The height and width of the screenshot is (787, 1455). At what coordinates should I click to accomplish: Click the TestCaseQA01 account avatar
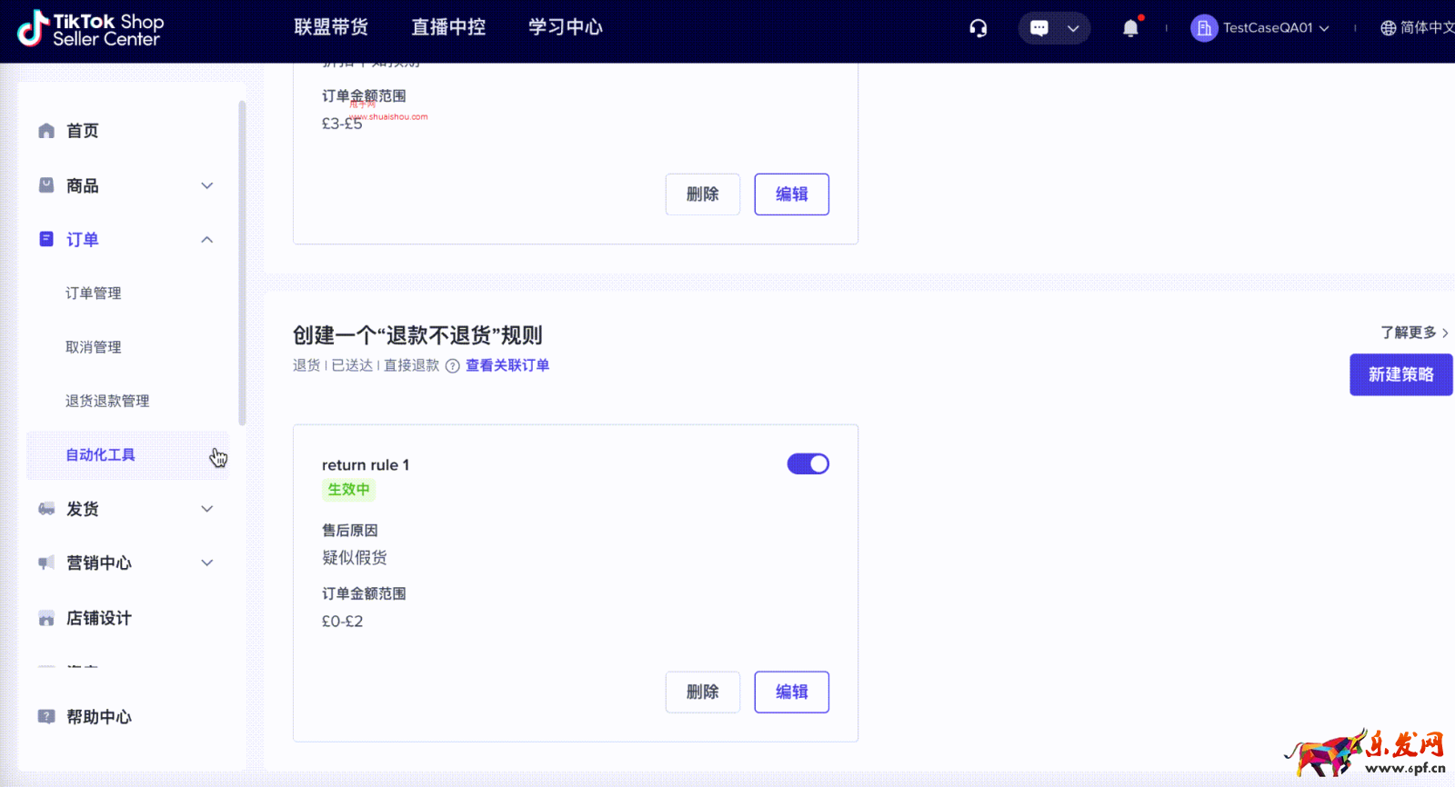pyautogui.click(x=1204, y=28)
